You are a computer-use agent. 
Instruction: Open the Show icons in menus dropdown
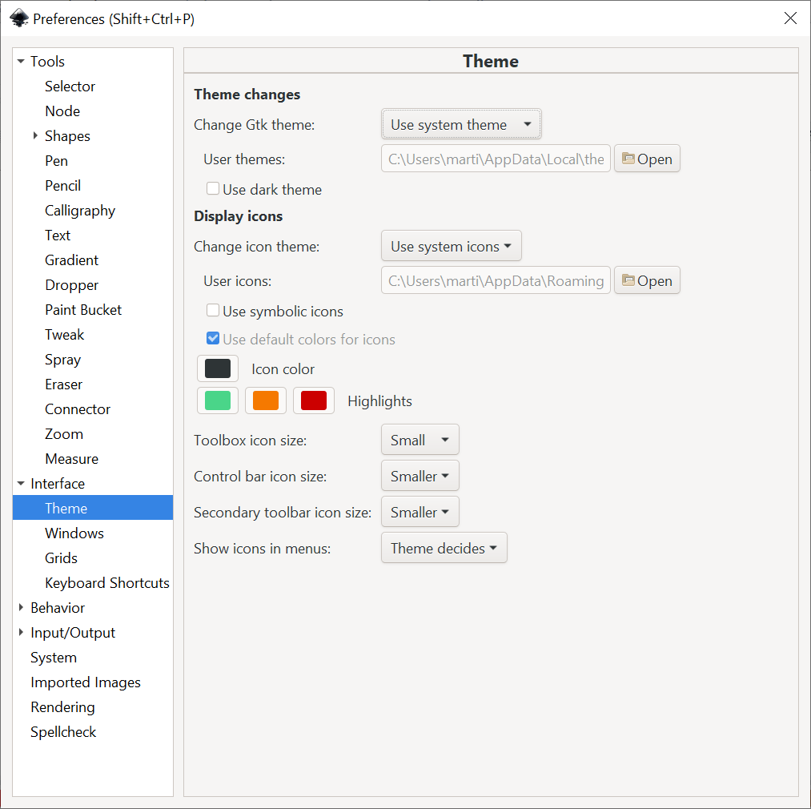coord(444,549)
